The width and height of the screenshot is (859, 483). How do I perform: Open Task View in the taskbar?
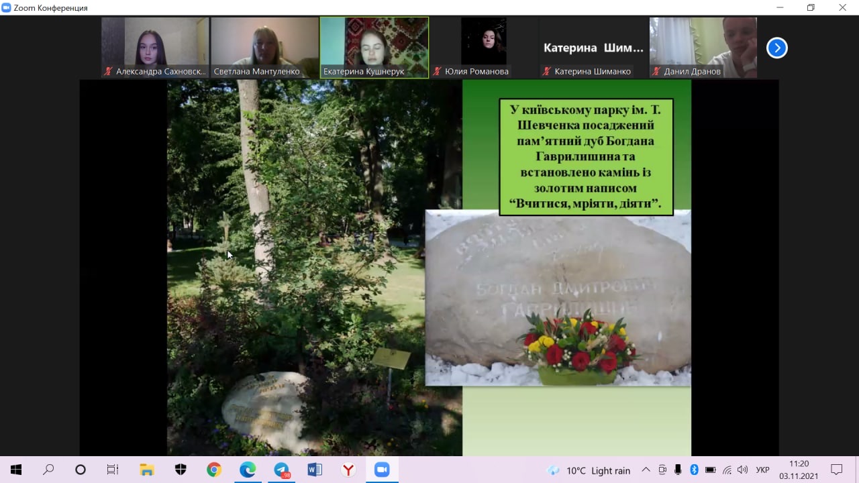click(113, 470)
